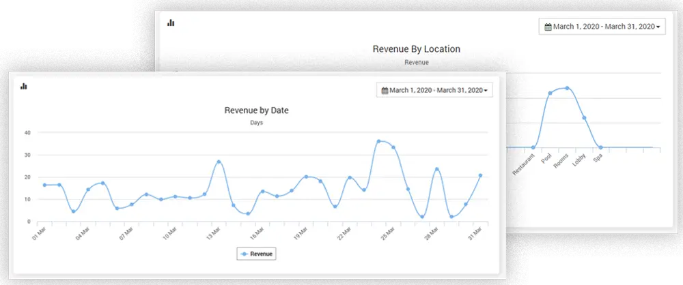Click the bar chart icon in Revenue By Location panel

click(x=171, y=22)
